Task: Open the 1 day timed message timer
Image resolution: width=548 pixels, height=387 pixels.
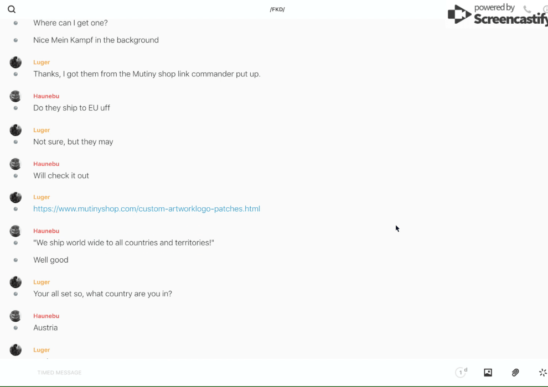Action: point(461,373)
